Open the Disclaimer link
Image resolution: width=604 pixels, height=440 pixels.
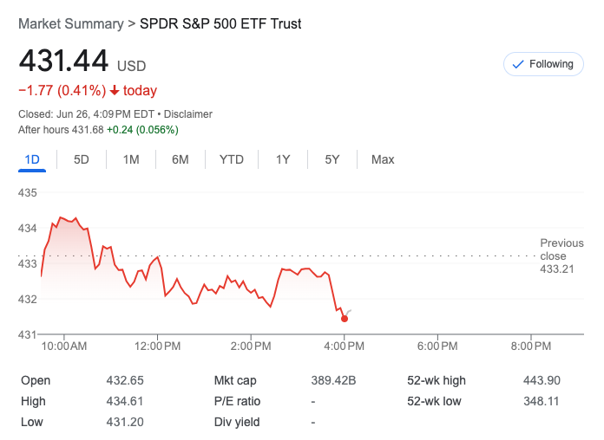[188, 114]
